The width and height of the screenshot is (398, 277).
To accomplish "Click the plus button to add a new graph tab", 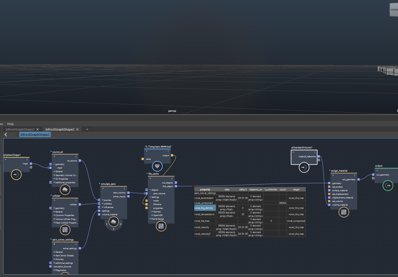I will [87, 129].
